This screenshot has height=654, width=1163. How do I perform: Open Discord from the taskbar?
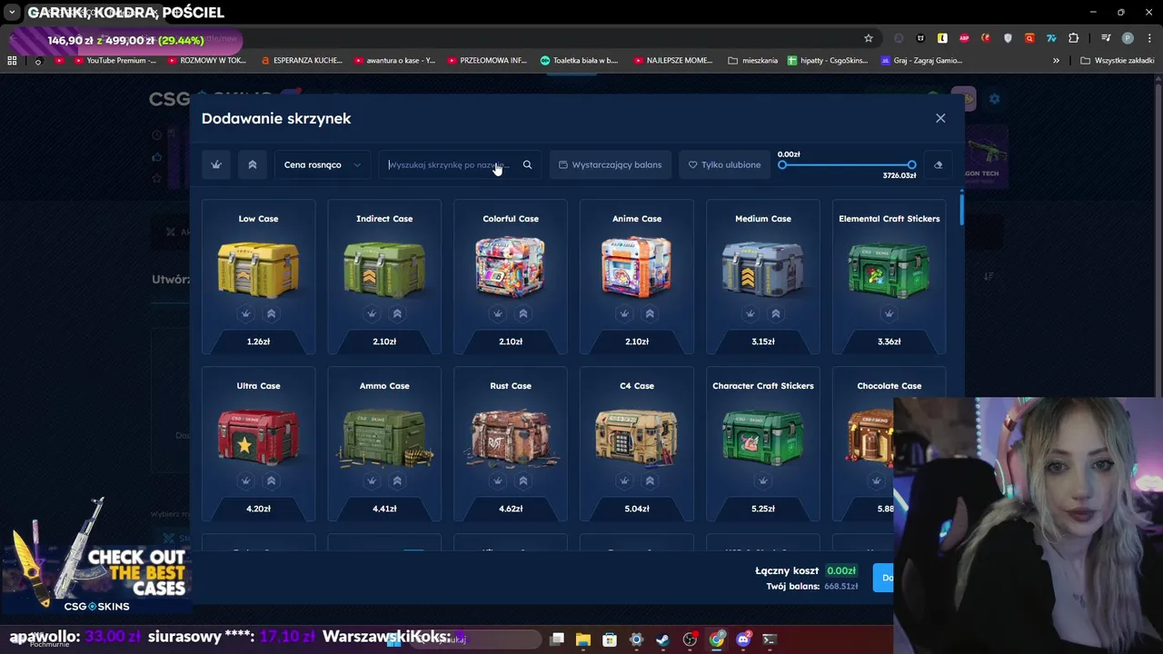click(x=743, y=639)
